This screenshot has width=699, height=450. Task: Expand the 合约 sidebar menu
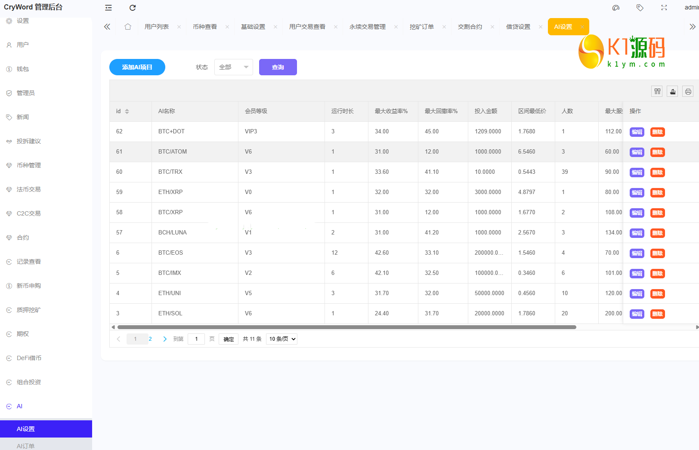pos(46,237)
